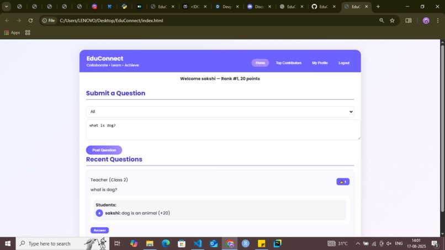The image size is (445, 250).
Task: Switch to the Discord tab
Action: point(256,7)
